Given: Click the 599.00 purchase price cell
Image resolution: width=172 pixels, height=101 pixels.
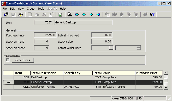Looking at the screenshot, I should pos(149,77).
